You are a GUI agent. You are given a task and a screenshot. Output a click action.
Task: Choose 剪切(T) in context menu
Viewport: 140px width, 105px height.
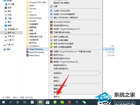click(x=57, y=78)
